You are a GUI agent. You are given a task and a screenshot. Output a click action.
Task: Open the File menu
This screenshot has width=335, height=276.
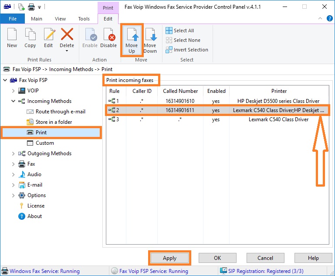pos(13,19)
